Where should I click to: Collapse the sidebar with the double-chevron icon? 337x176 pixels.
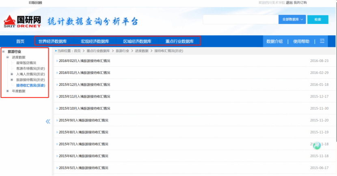point(48,121)
